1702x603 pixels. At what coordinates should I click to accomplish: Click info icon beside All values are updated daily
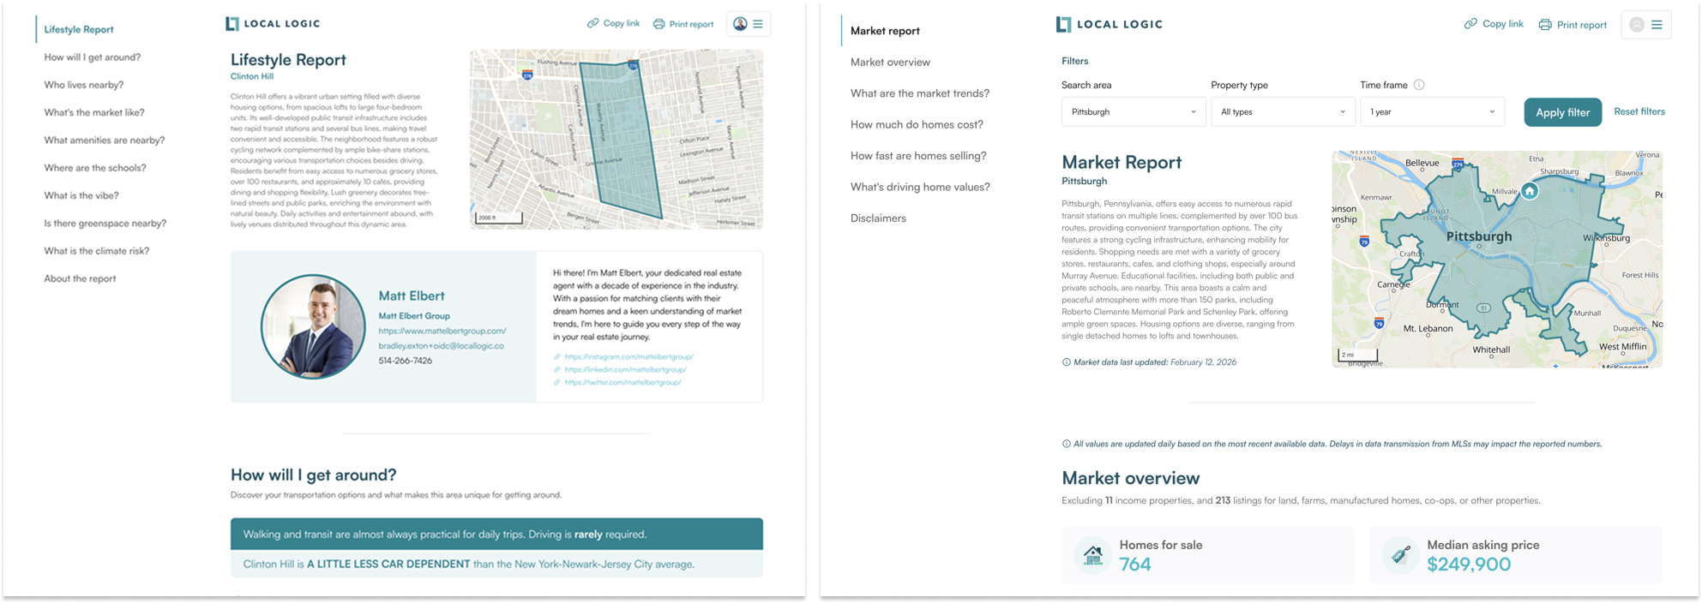click(1066, 444)
